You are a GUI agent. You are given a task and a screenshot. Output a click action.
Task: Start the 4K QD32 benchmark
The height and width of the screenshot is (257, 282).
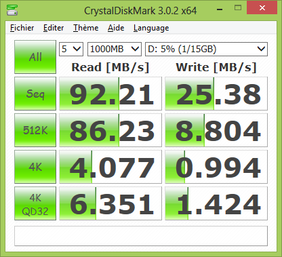pyautogui.click(x=35, y=203)
